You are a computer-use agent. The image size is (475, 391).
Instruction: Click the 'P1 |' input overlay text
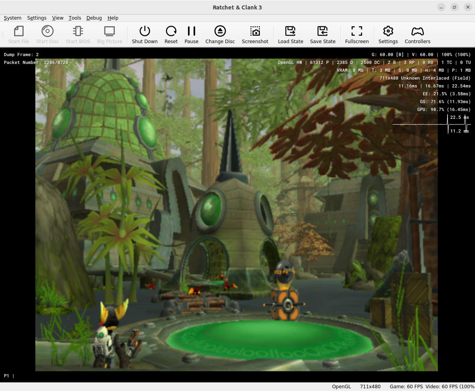coord(9,376)
